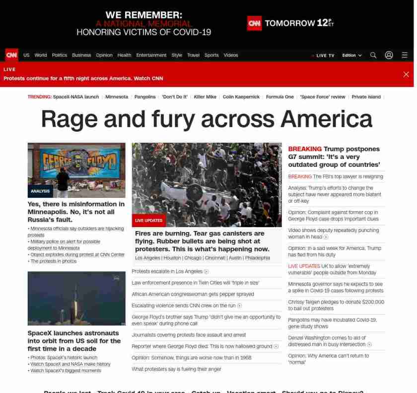
Task: Play the Denzel Washington story video
Action: (369, 344)
